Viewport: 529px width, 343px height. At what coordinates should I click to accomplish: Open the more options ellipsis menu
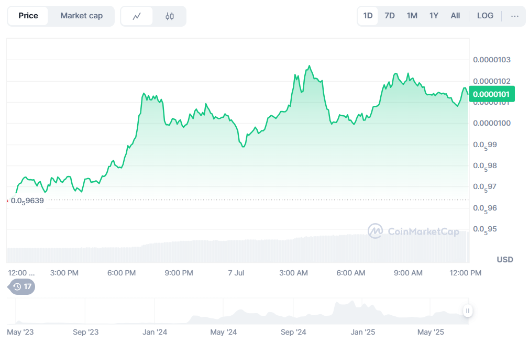tap(514, 16)
